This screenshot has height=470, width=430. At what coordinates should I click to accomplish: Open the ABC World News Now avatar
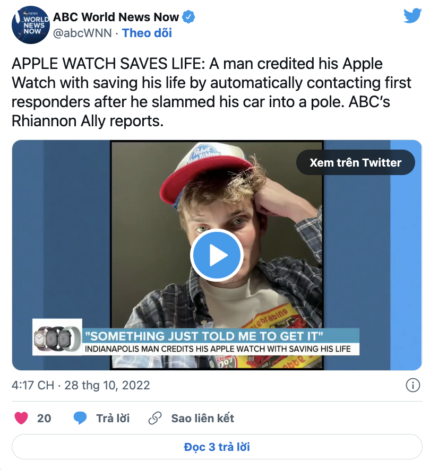coord(30,25)
